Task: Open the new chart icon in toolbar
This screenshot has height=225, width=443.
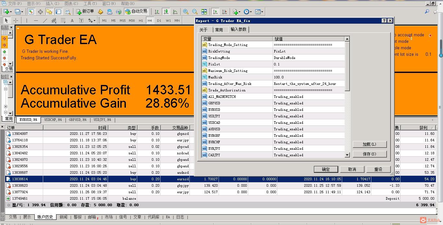Action: (6, 12)
